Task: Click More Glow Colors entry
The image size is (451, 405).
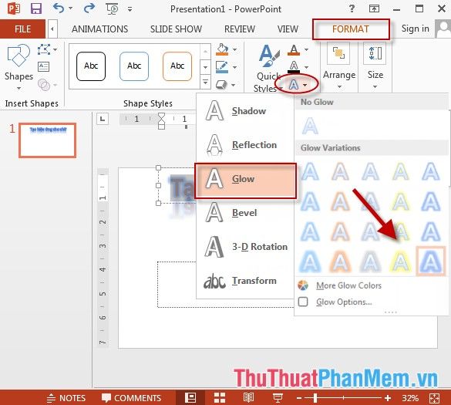Action: [x=348, y=285]
